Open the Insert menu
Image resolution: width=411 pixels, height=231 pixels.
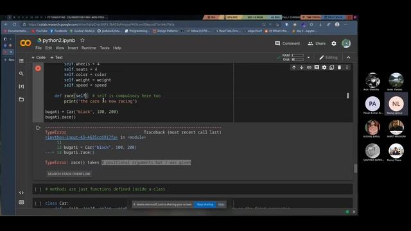(73, 48)
